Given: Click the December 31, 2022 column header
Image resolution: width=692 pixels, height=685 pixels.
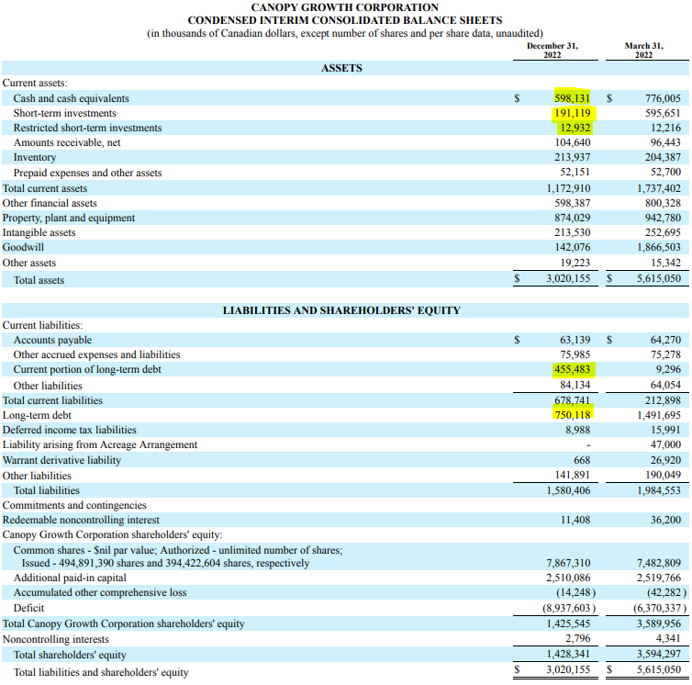Looking at the screenshot, I should click(x=552, y=51).
